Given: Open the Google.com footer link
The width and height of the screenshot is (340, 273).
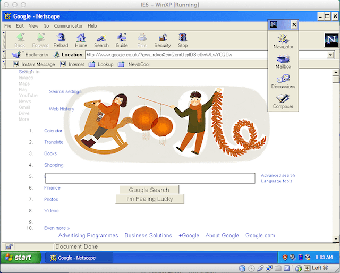Looking at the screenshot, I should [x=260, y=235].
